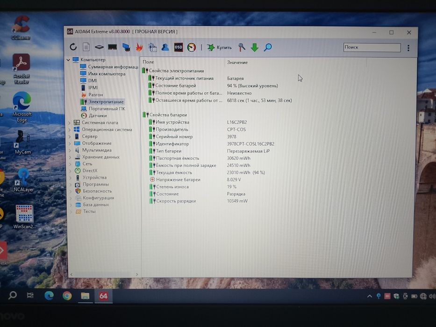Launch the system stability test flame icon
The image size is (436, 327).
(x=139, y=47)
